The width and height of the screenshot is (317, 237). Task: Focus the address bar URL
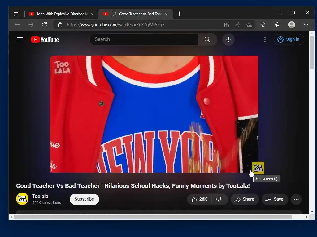coord(115,25)
